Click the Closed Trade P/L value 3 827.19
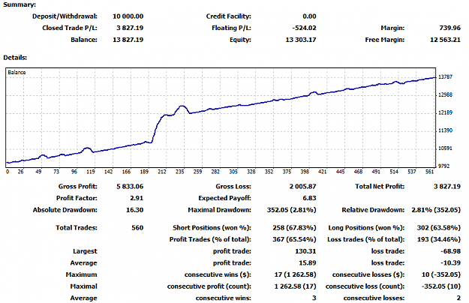Screen dimensions: 469x303 [x=130, y=28]
